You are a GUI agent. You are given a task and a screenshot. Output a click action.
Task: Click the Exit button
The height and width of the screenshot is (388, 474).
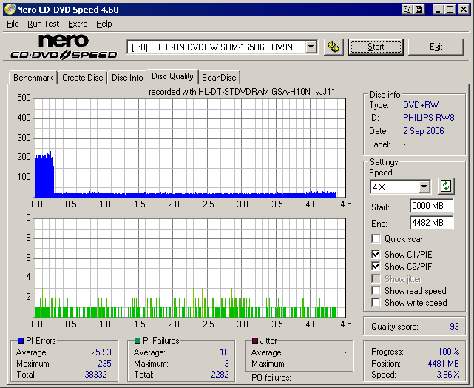436,47
